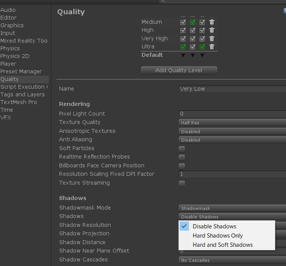Delete the Ultra quality level
The image size is (286, 266).
(x=212, y=47)
